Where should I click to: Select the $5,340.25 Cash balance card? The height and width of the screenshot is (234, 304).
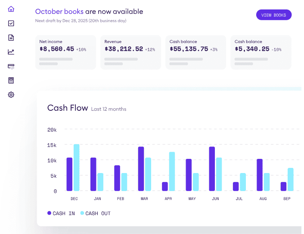tap(260, 52)
